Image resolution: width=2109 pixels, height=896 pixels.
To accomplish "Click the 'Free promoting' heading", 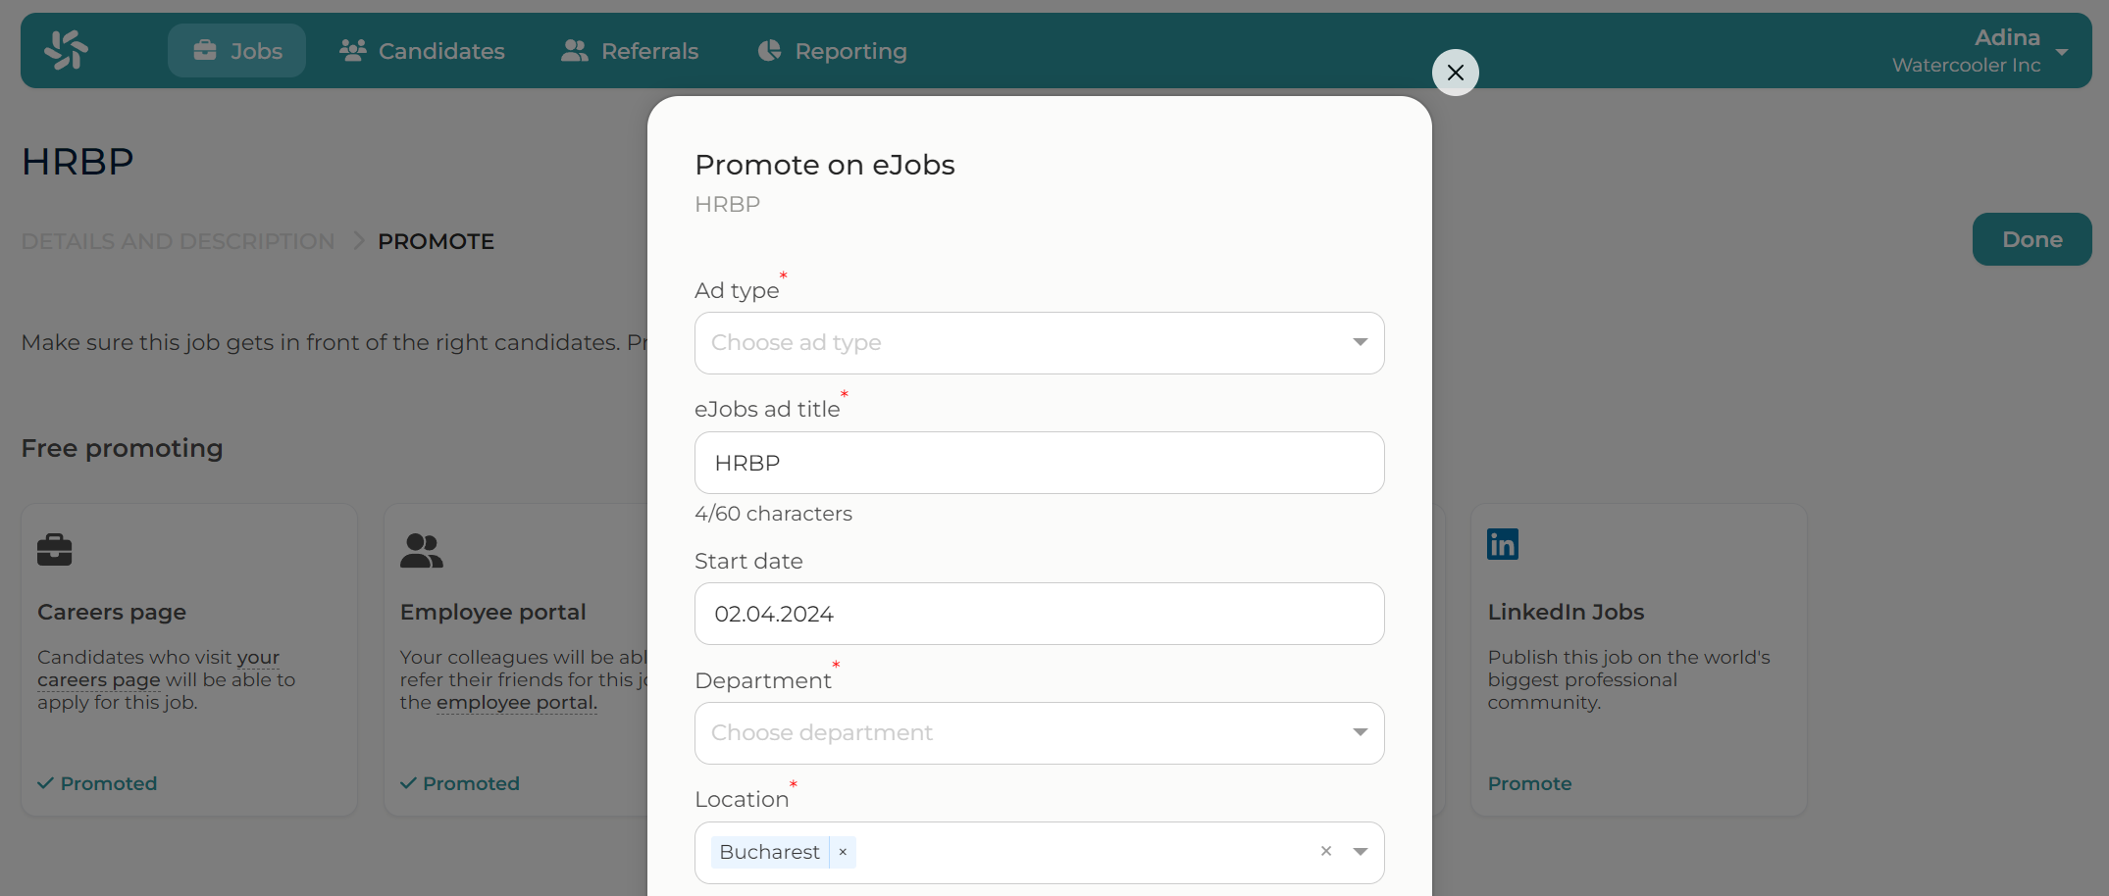I will point(123,448).
